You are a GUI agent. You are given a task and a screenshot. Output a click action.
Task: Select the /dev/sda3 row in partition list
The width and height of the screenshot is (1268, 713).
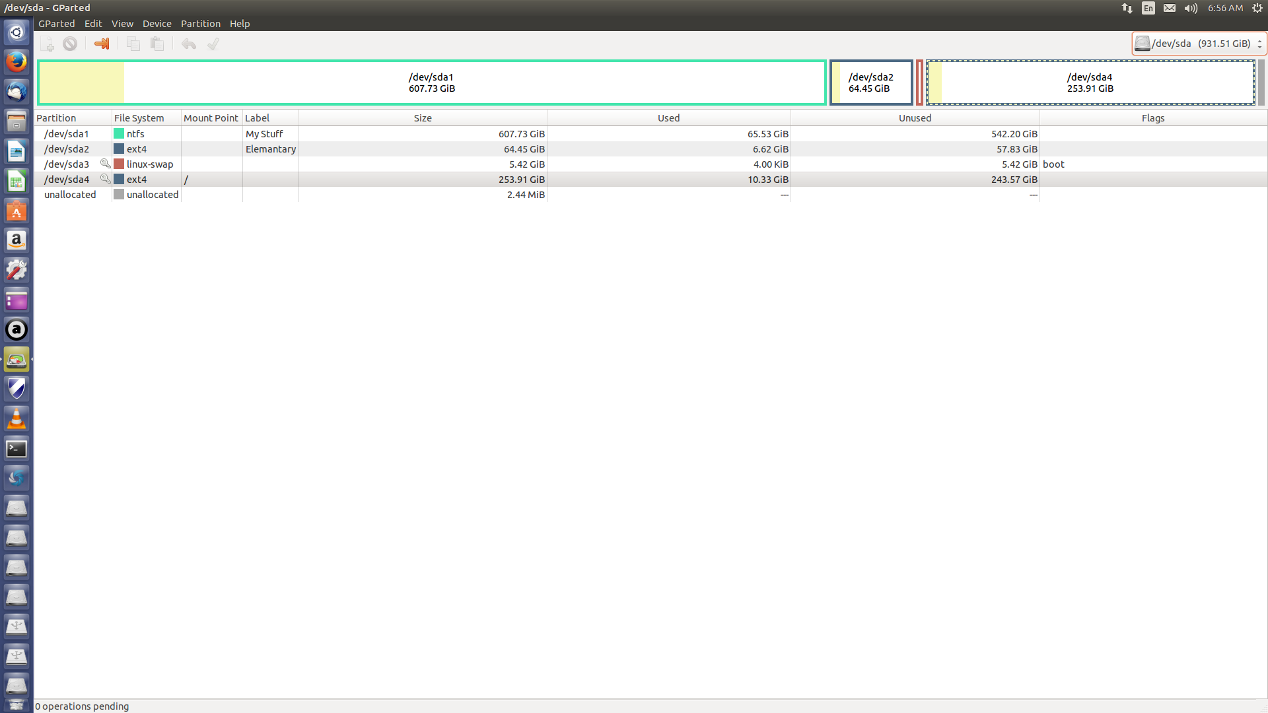coord(651,164)
